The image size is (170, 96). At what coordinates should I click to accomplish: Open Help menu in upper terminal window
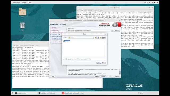101,11
